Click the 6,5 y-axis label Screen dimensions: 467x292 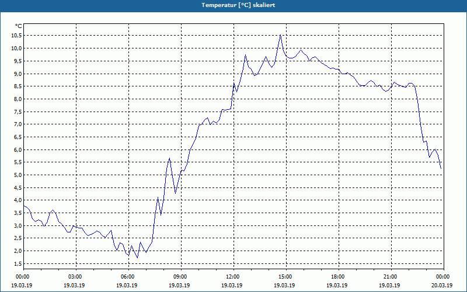(x=18, y=137)
